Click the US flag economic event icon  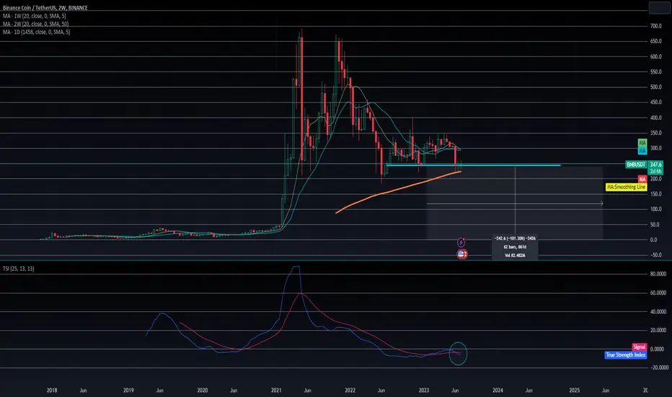[461, 254]
